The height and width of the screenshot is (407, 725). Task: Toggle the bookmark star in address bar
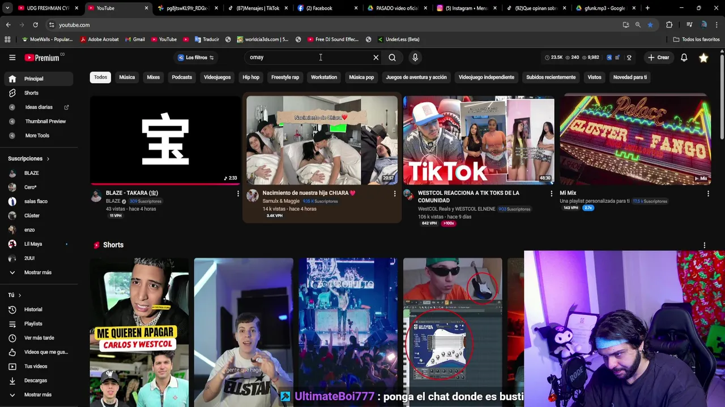point(650,25)
